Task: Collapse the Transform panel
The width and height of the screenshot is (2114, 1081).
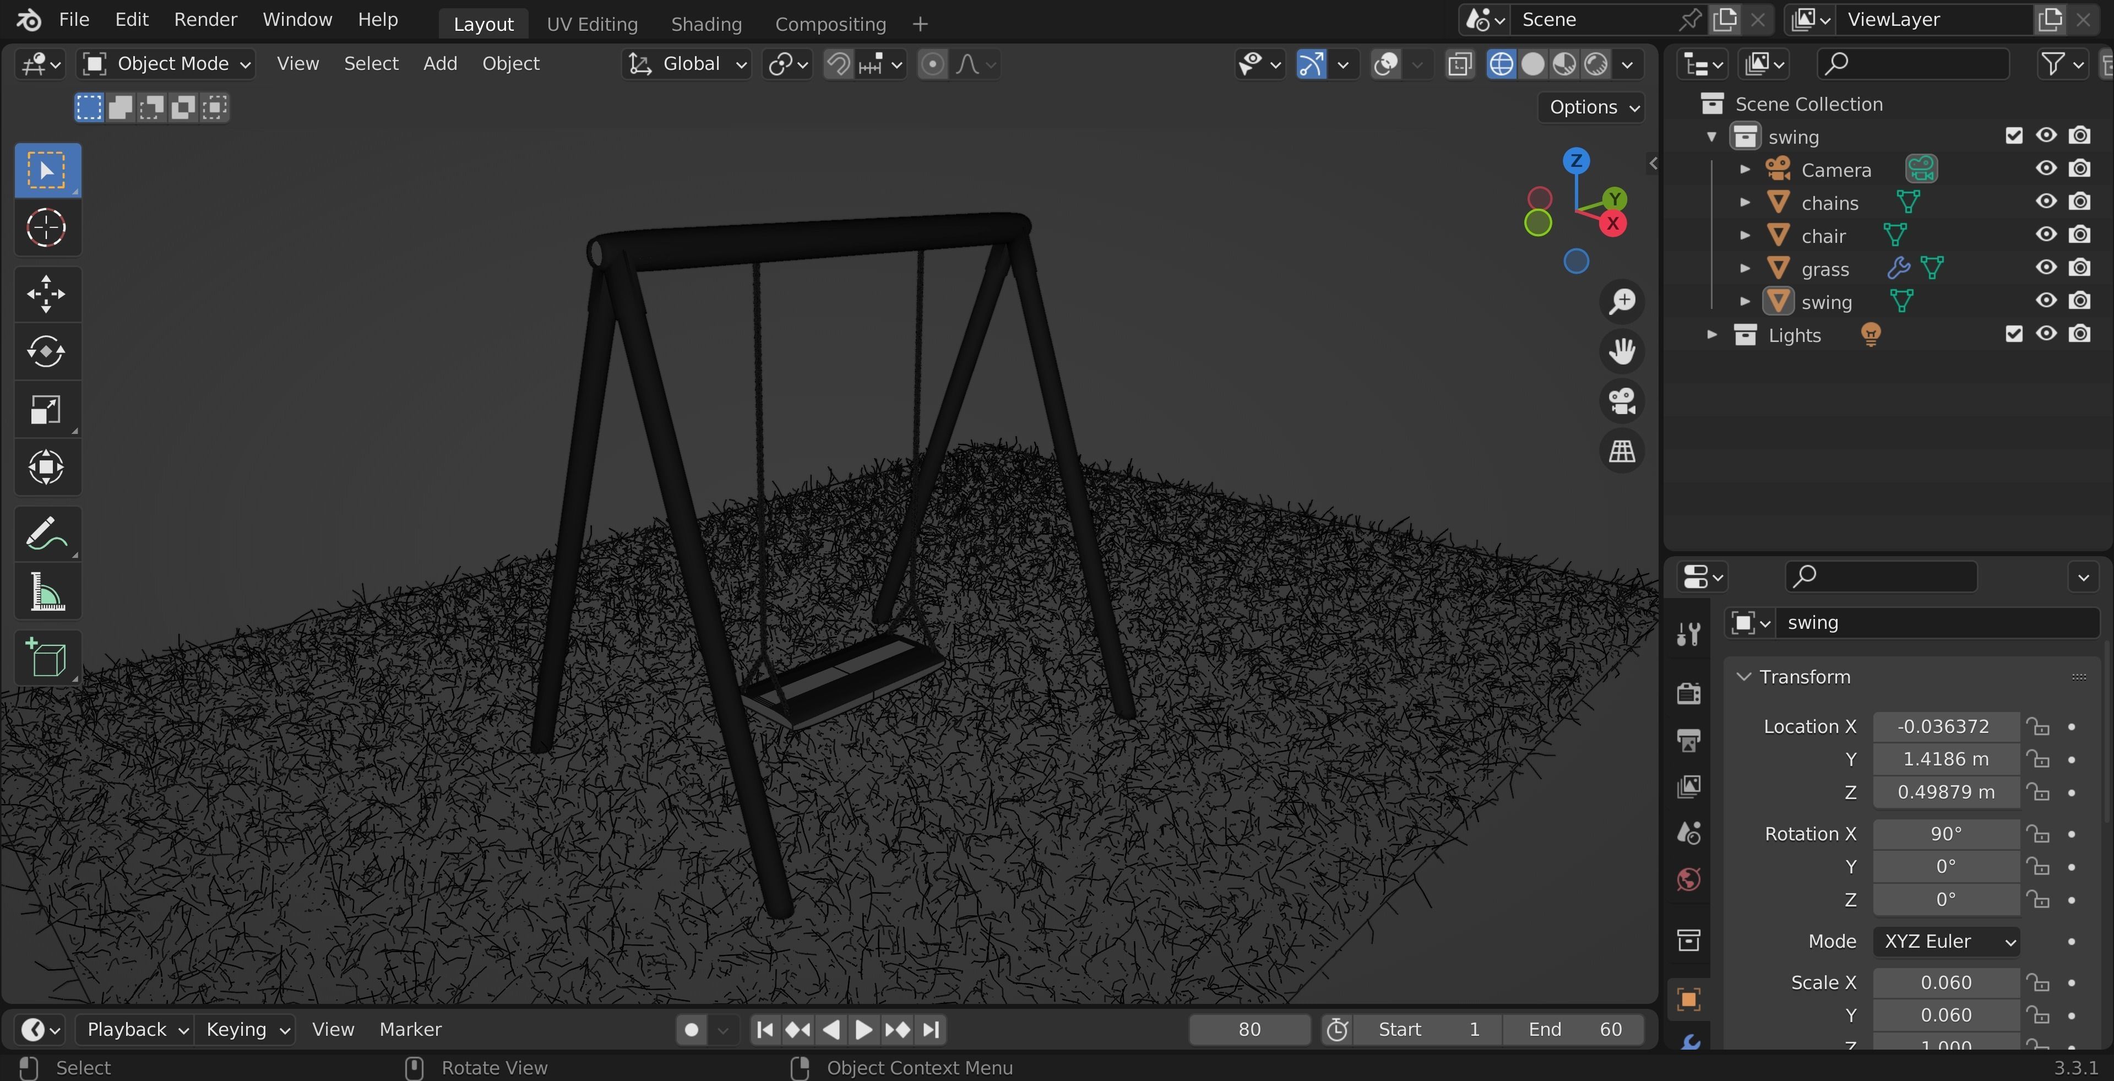Action: tap(1744, 677)
